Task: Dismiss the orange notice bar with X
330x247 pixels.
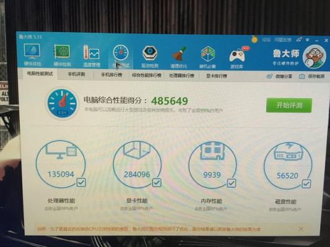Action: [x=301, y=228]
